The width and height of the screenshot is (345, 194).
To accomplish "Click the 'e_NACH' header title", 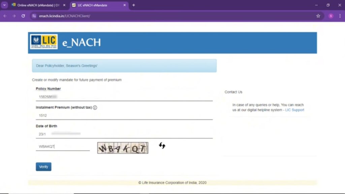I will click(x=82, y=42).
